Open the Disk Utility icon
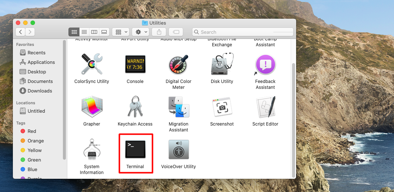Image resolution: width=394 pixels, height=192 pixels. pyautogui.click(x=222, y=64)
